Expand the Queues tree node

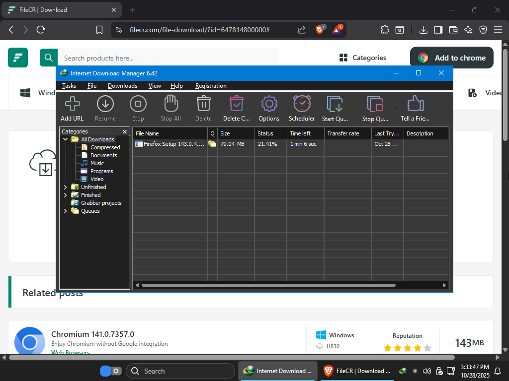point(66,211)
